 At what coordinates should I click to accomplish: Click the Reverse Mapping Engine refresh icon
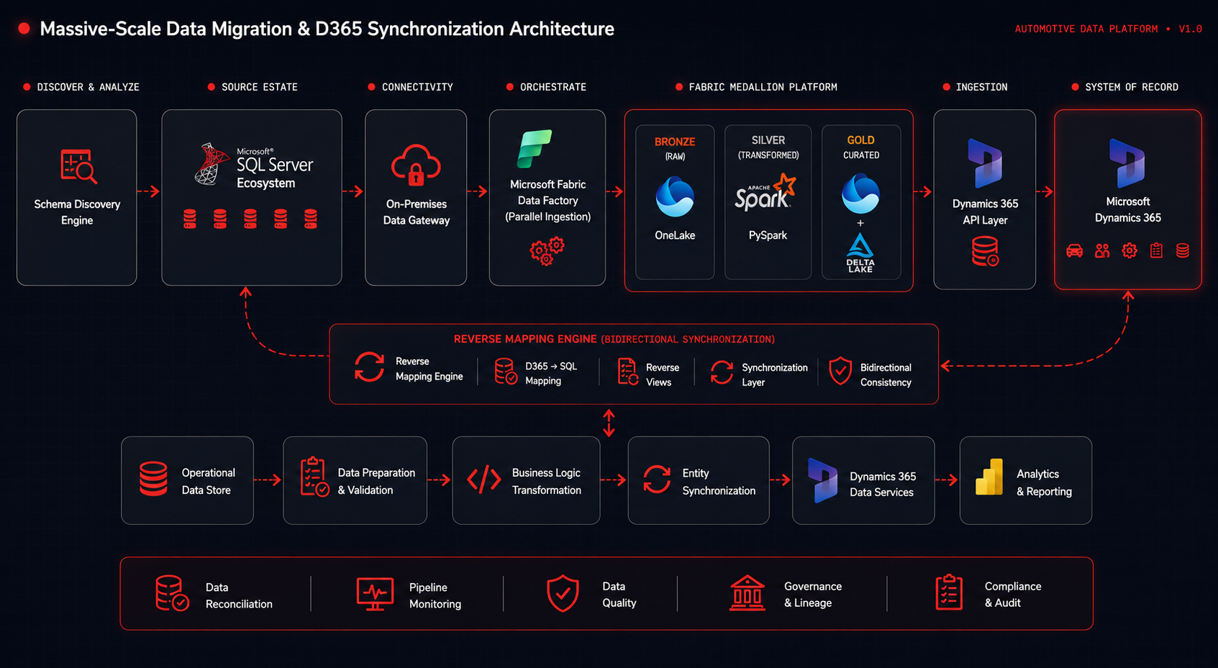[369, 367]
